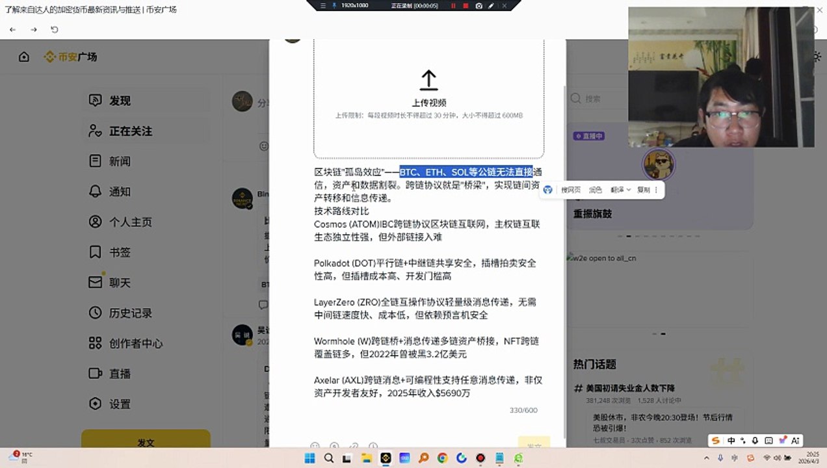Click the recorder pin icon
827x468 pixels.
(334, 5)
